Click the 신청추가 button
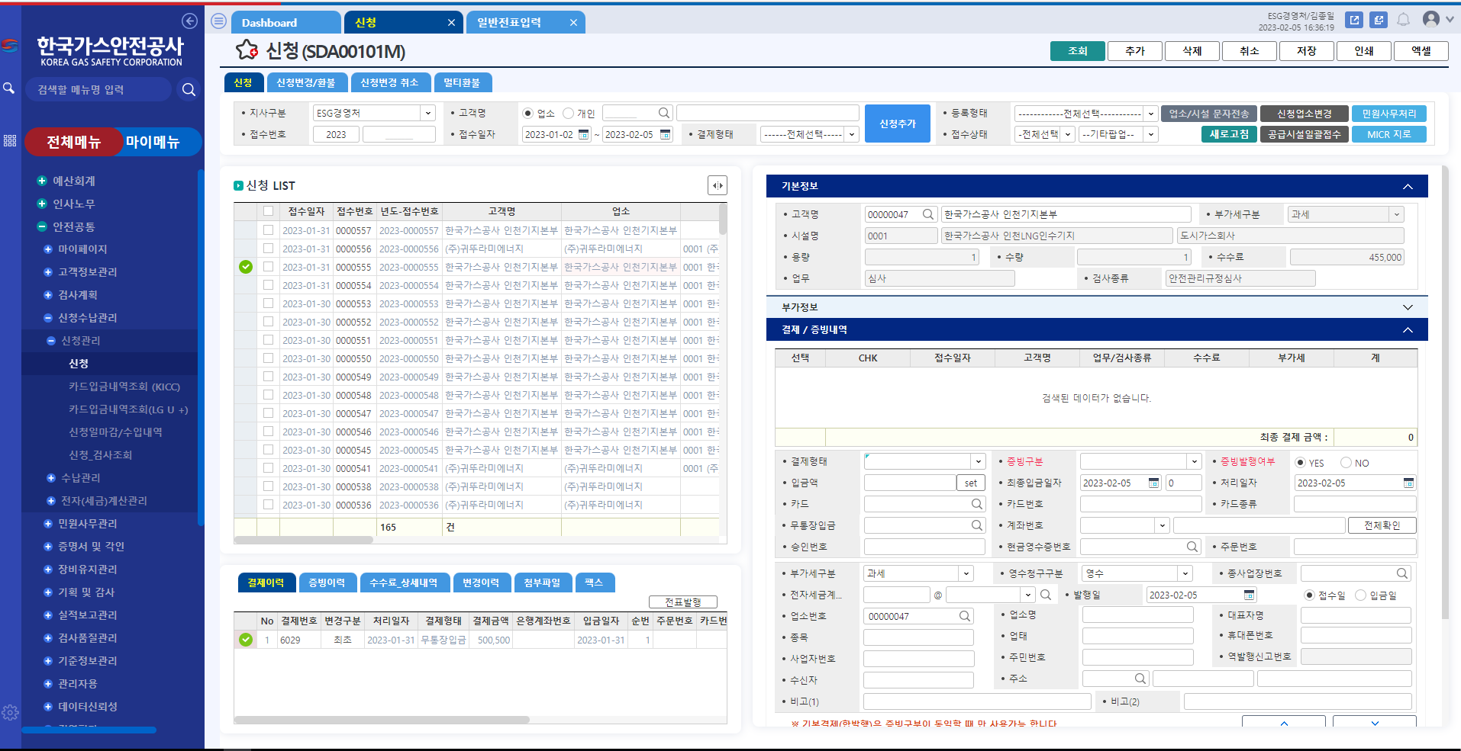The height and width of the screenshot is (751, 1461). pyautogui.click(x=897, y=124)
